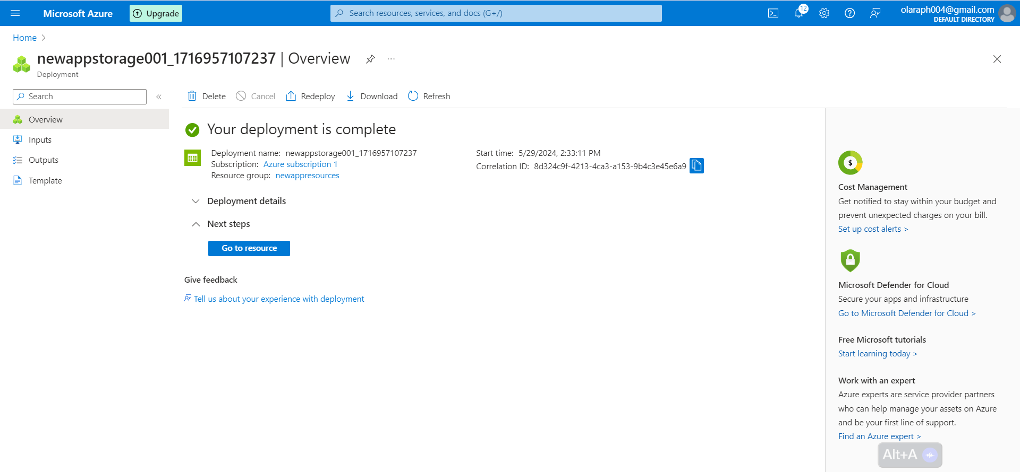Open Go to Microsoft Defender for Cloud link
1020x472 pixels.
(907, 313)
